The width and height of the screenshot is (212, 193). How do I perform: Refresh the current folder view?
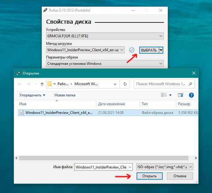(x=125, y=84)
